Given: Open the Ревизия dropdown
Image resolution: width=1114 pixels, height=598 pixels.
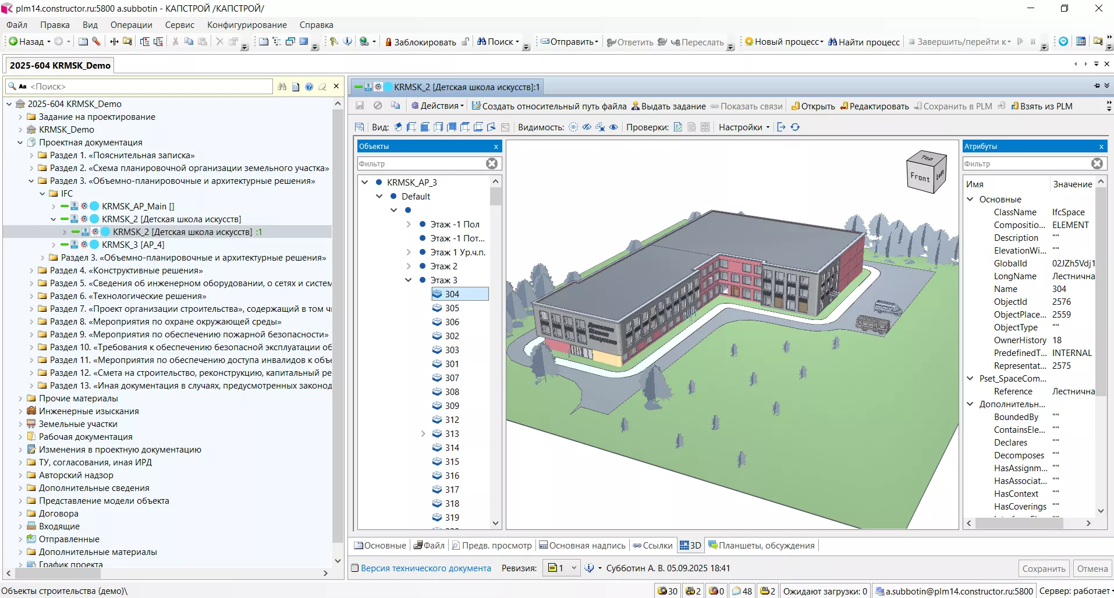Looking at the screenshot, I should 574,568.
